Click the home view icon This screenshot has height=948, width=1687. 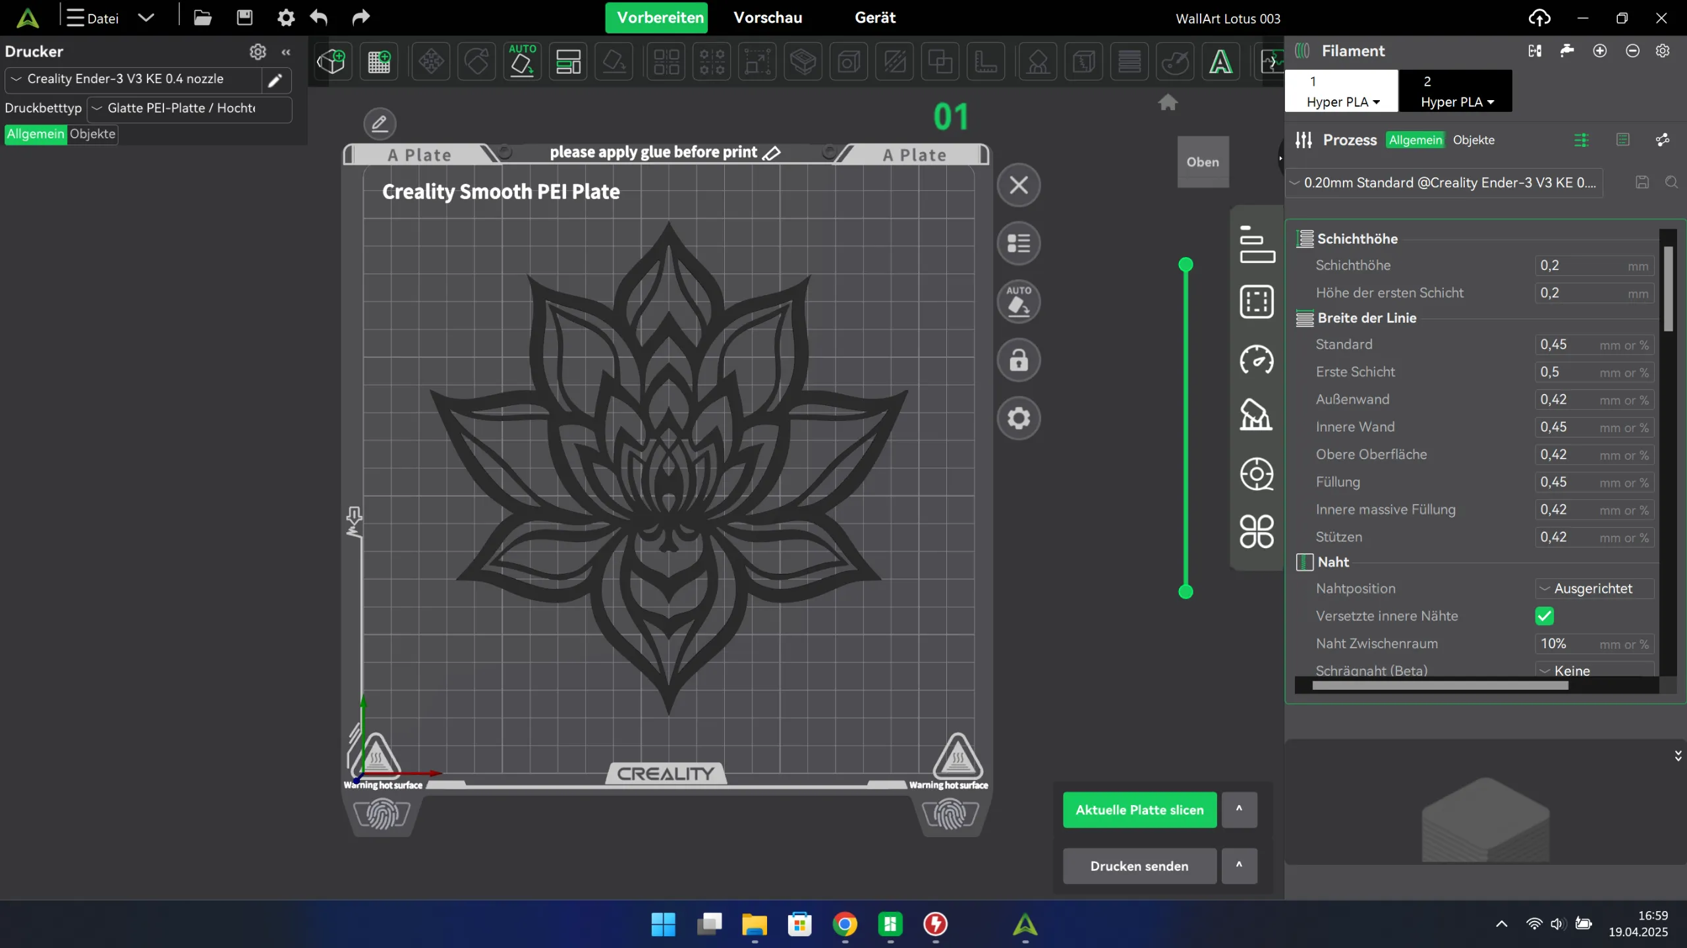point(1168,103)
